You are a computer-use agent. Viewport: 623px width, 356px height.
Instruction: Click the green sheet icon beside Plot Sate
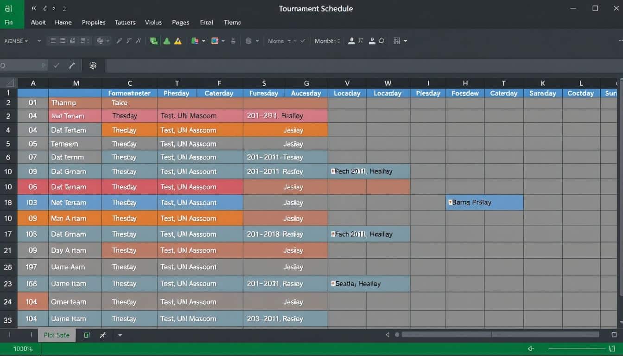point(87,335)
